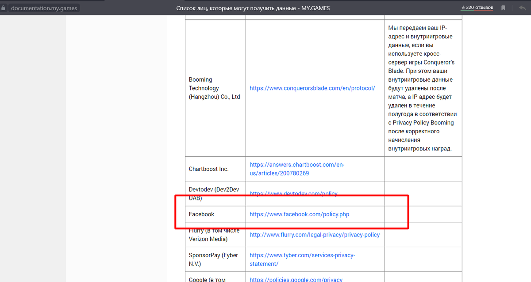
Task: Open the fyber.com services-privacy-statement link
Action: (x=302, y=259)
